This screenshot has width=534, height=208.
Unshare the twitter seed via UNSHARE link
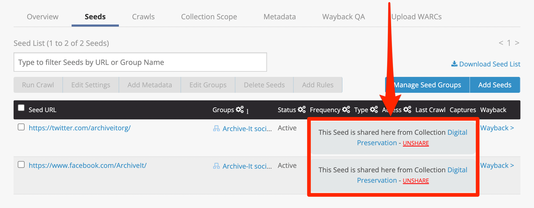(416, 143)
